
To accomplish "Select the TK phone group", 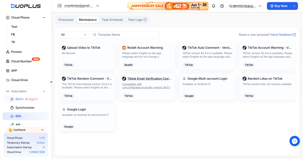I will 13,42.
